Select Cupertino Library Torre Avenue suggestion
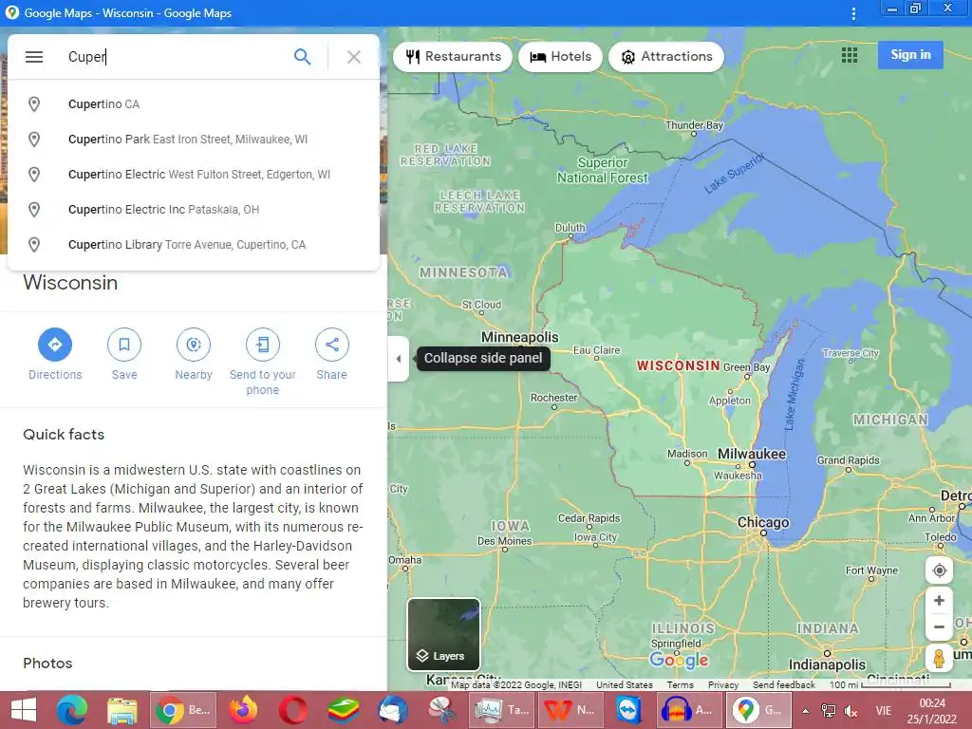Viewport: 972px width, 729px height. click(194, 244)
